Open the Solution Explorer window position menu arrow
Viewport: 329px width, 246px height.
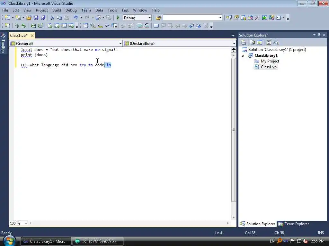pos(314,35)
